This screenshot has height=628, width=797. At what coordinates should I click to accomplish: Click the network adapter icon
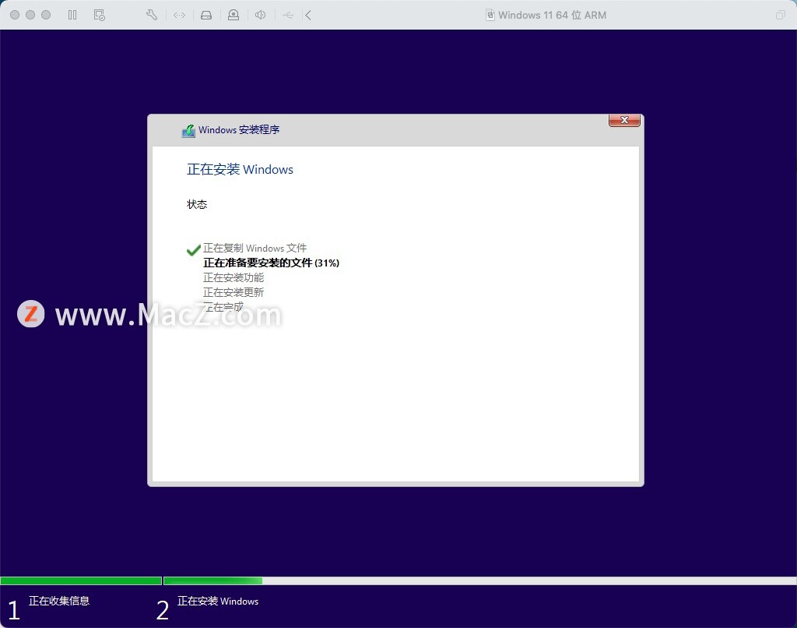(180, 15)
